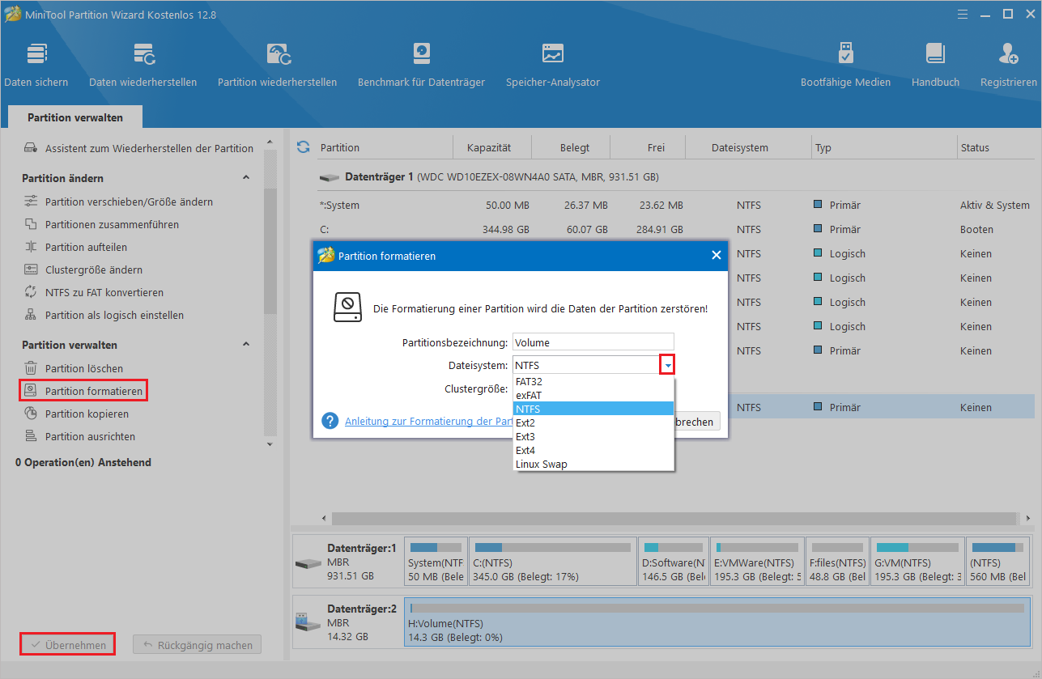Viewport: 1042px width, 679px height.
Task: Select H:Volume(NTFS) block in disk map
Action: pos(717,622)
